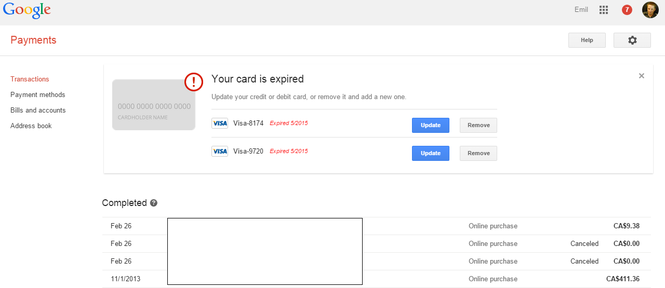Remove the Visa-9720 card
This screenshot has height=288, width=665.
coord(478,153)
